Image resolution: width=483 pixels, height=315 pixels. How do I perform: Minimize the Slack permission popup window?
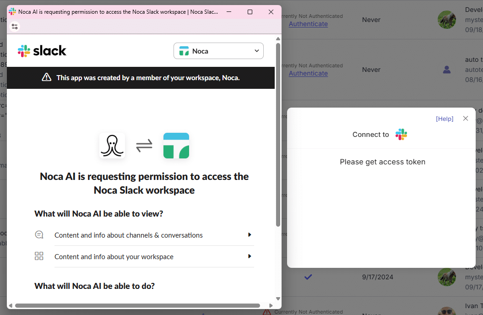[x=229, y=12]
